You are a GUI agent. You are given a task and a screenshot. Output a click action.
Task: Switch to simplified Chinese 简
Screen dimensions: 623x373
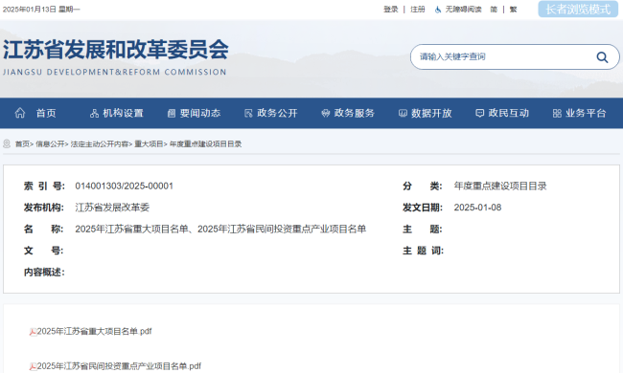point(494,10)
